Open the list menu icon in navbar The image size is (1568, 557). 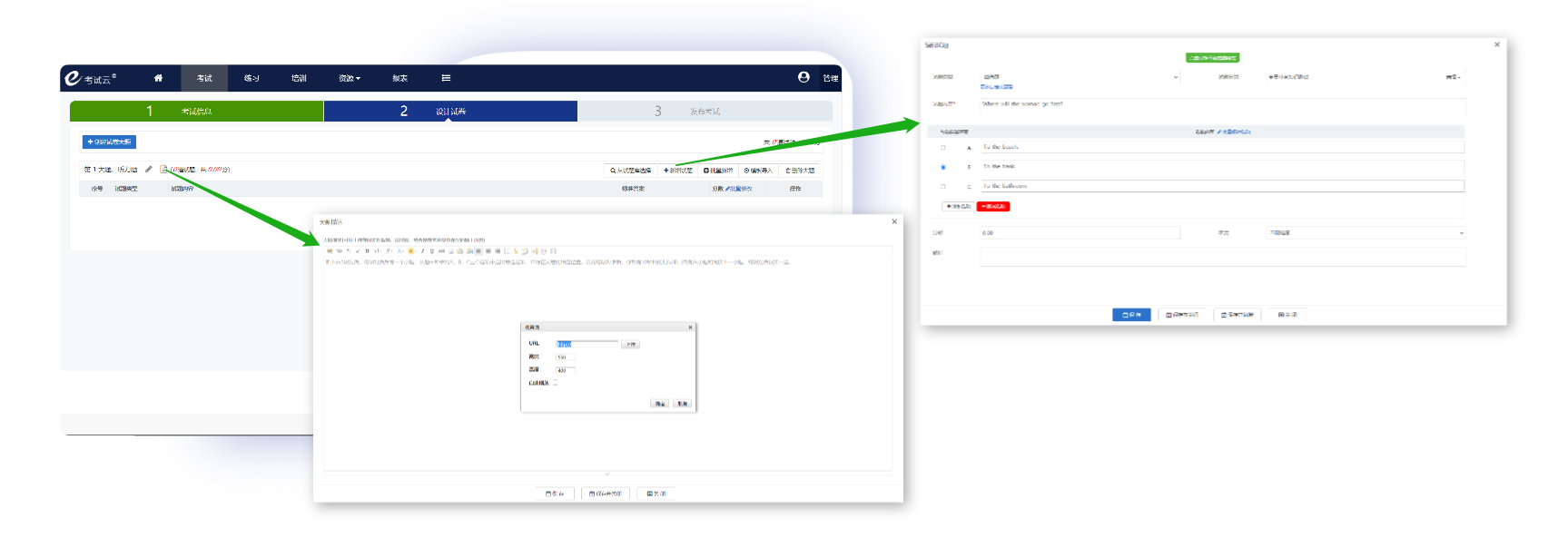[x=446, y=79]
